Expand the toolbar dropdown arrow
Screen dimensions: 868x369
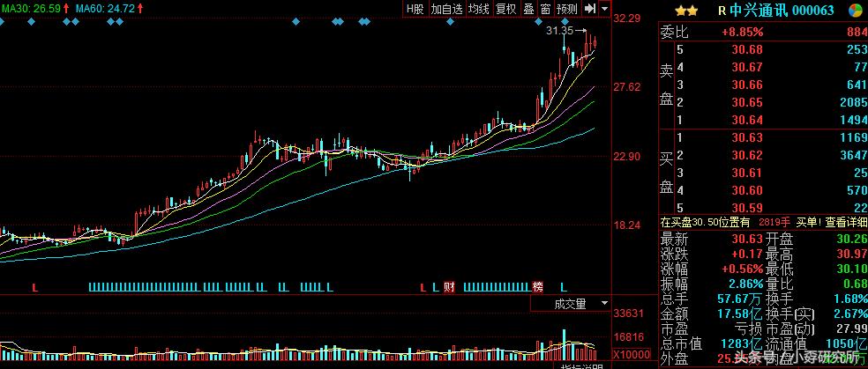[604, 8]
